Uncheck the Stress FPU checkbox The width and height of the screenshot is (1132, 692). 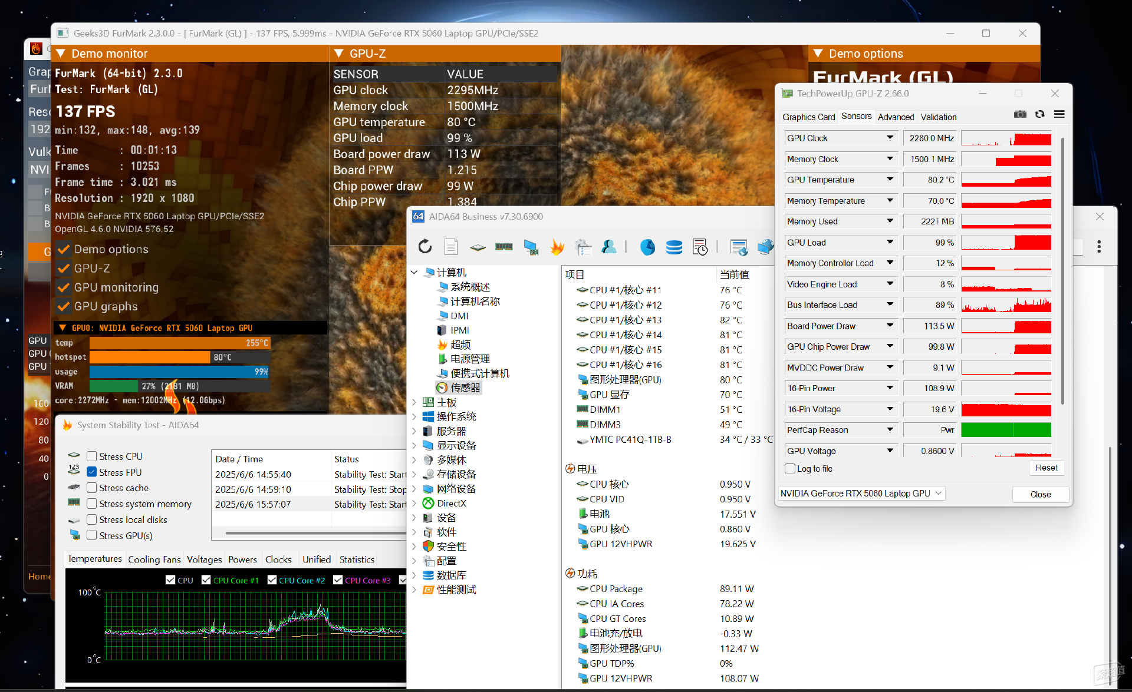coord(92,472)
